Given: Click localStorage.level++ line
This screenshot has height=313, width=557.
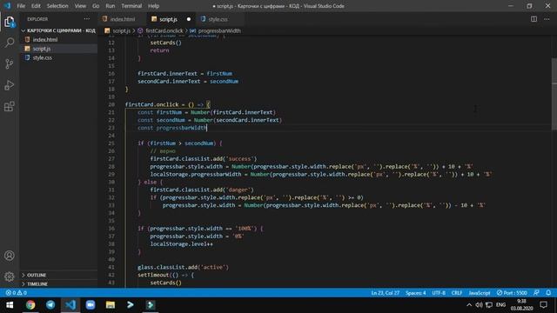Looking at the screenshot, I should 182,244.
